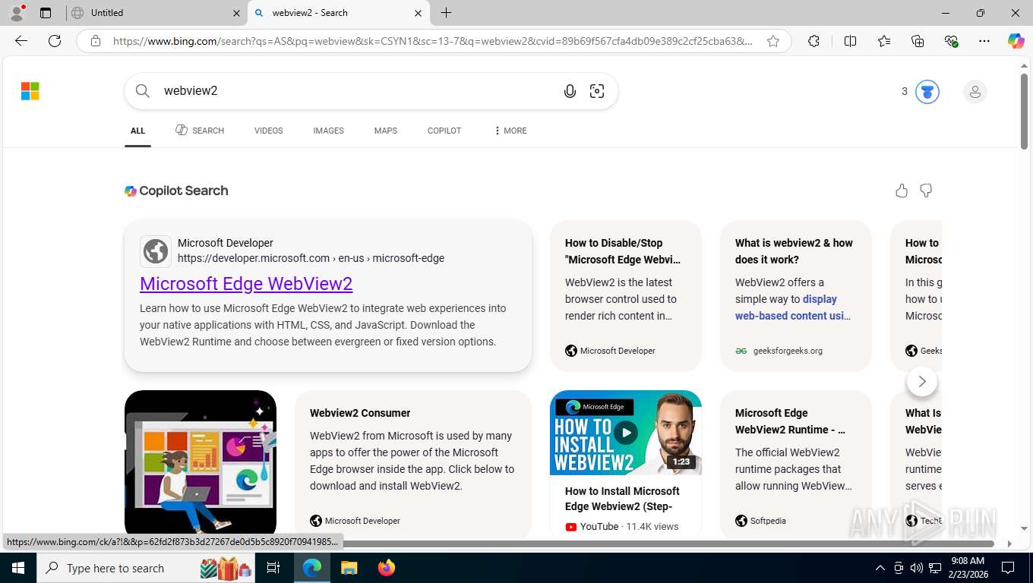Click the Microsoft Developer site globe icon
1033x583 pixels.
pyautogui.click(x=156, y=251)
